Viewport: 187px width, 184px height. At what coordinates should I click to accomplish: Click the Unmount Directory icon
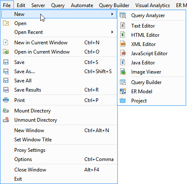(6, 120)
